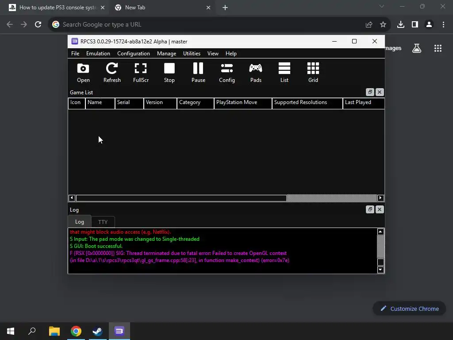Open the Emulation menu
Screen dimensions: 453x340
tap(98, 54)
